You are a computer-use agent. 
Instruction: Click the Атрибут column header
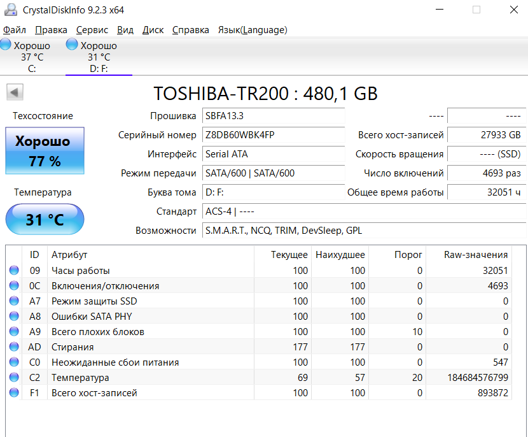pos(69,255)
